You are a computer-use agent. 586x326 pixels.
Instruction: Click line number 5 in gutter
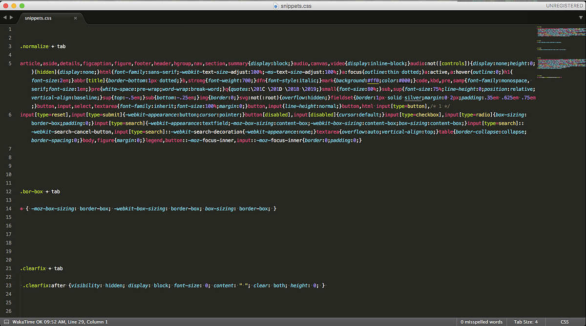(10, 63)
